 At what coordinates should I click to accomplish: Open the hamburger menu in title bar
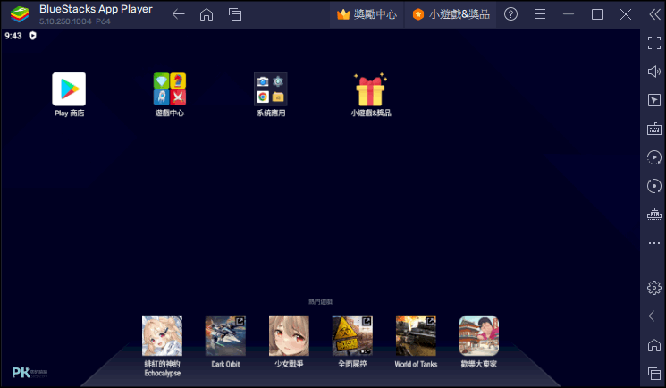point(540,14)
